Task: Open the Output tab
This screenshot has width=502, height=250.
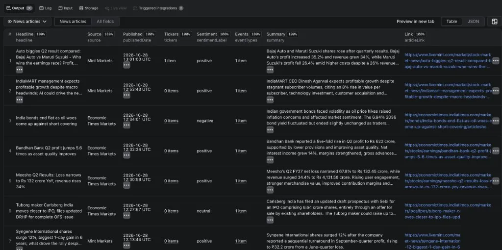Action: point(19,8)
